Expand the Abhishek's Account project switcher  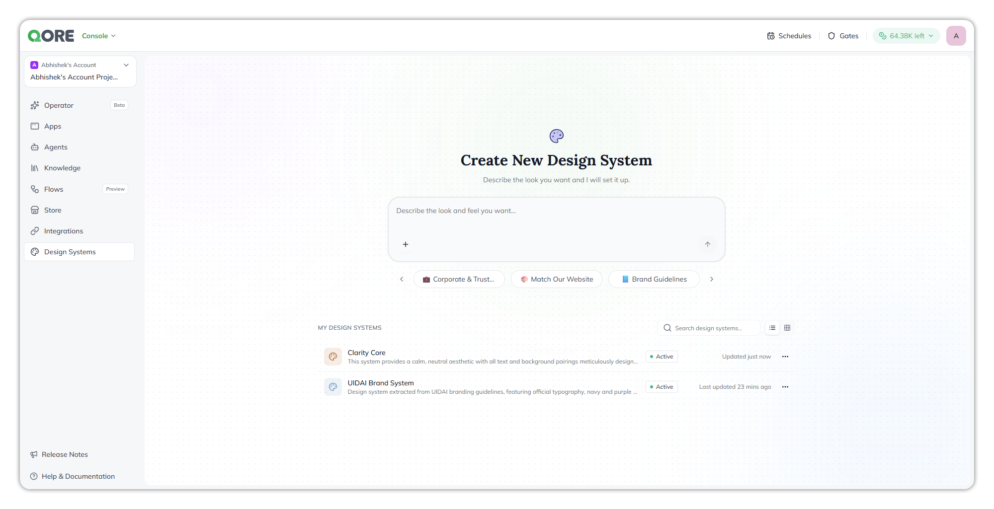[80, 71]
